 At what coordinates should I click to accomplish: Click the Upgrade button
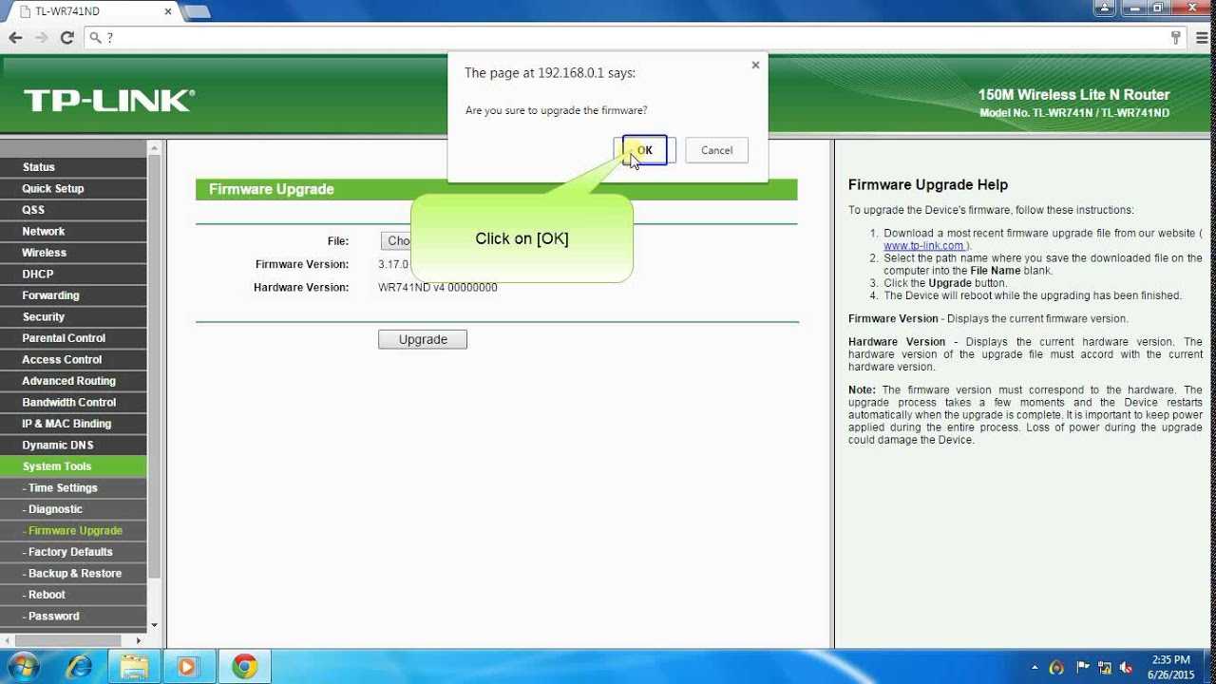(423, 339)
